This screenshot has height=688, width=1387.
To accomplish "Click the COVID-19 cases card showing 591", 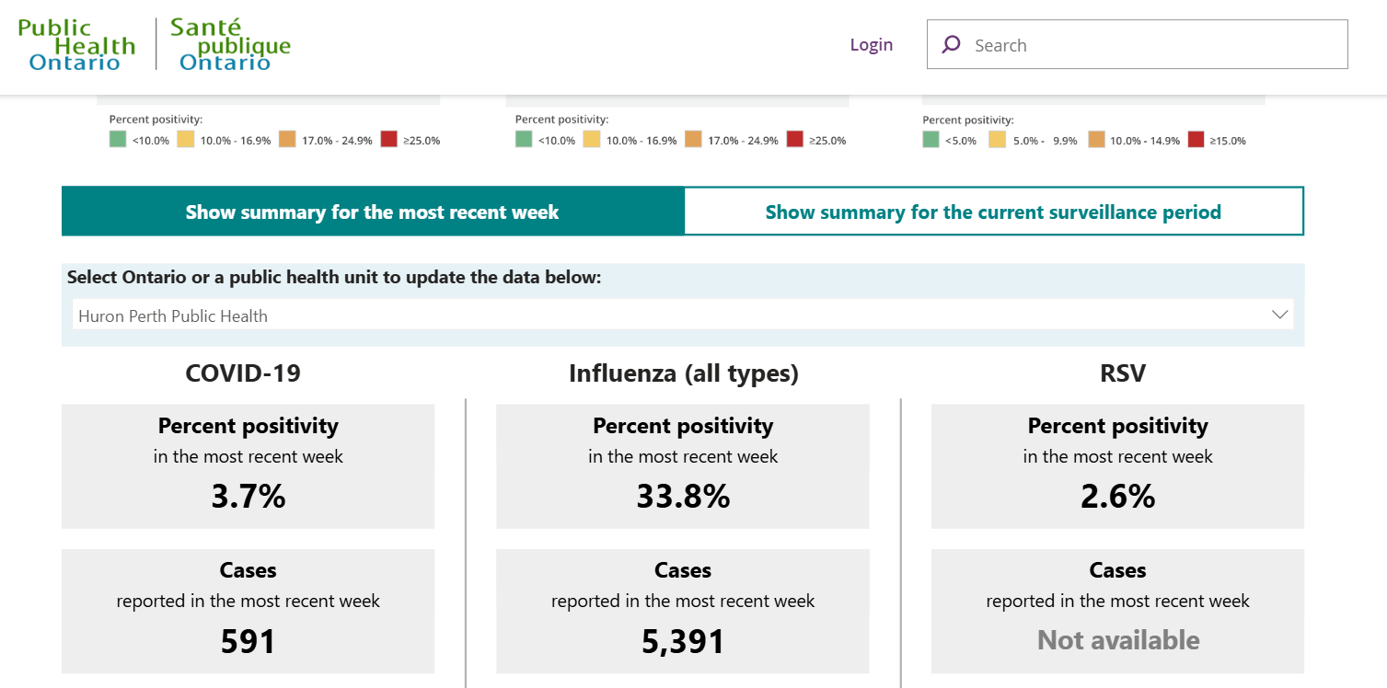I will [x=248, y=611].
